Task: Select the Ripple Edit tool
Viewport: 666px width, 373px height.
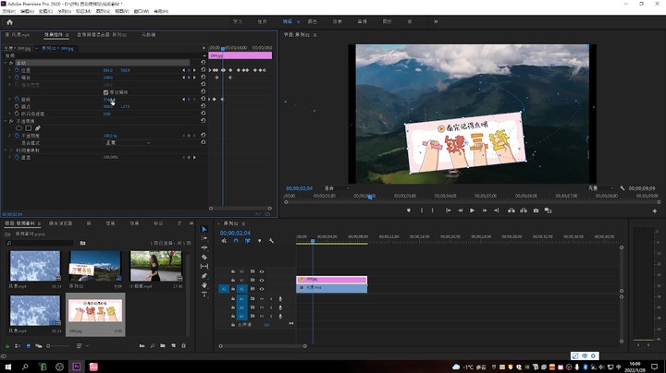Action: pyautogui.click(x=204, y=247)
